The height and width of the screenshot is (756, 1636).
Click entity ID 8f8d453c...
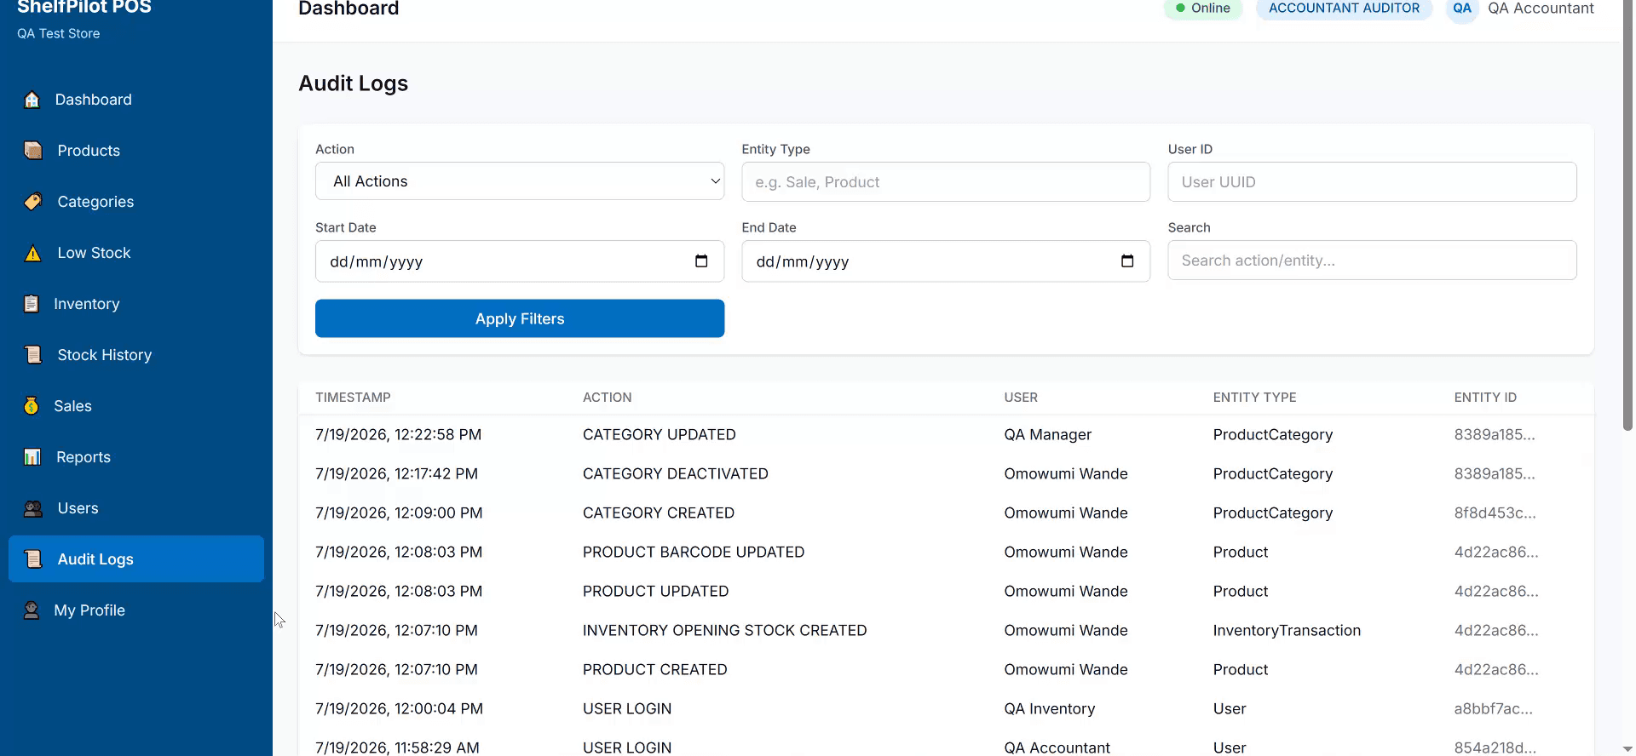1495,513
